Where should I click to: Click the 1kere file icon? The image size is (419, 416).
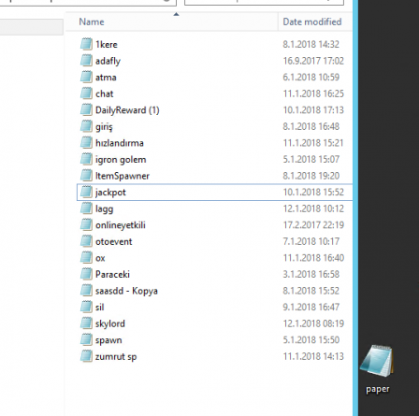[x=86, y=44]
